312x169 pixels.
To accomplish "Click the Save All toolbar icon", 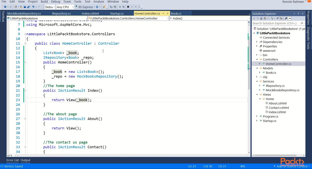I will (28, 7).
